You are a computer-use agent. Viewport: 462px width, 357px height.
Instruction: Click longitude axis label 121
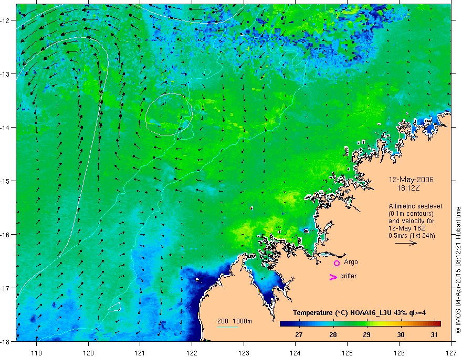click(140, 353)
